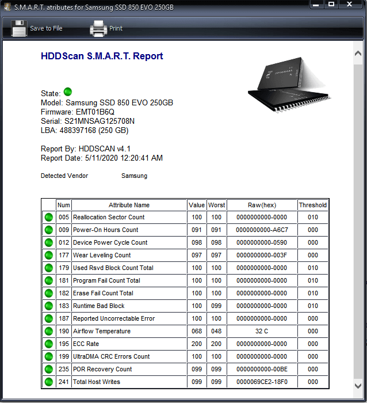Click the Airflow Temperature attribute name
The height and width of the screenshot is (403, 367).
(x=102, y=331)
